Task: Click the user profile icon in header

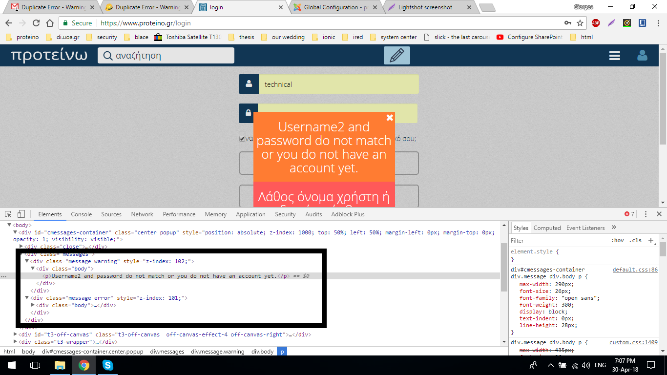Action: coord(642,55)
